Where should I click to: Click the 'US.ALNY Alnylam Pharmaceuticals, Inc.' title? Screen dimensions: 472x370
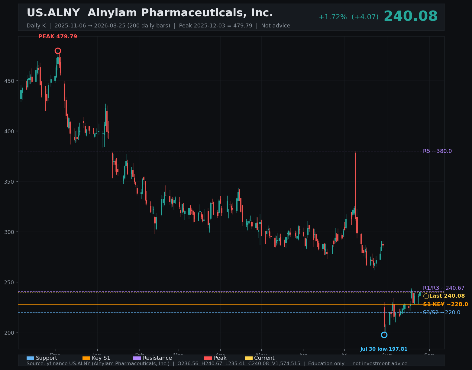click(x=150, y=13)
